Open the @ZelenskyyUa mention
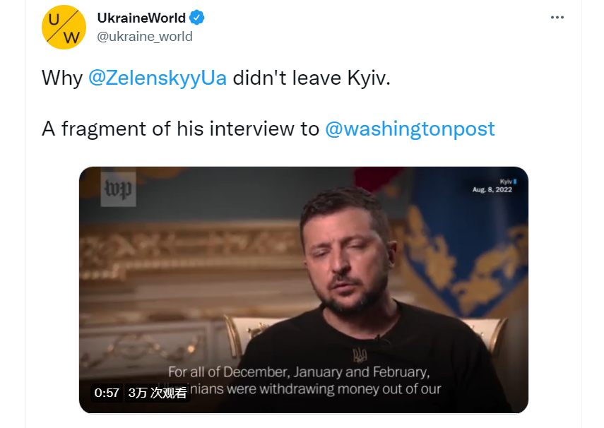The height and width of the screenshot is (428, 604). click(158, 78)
